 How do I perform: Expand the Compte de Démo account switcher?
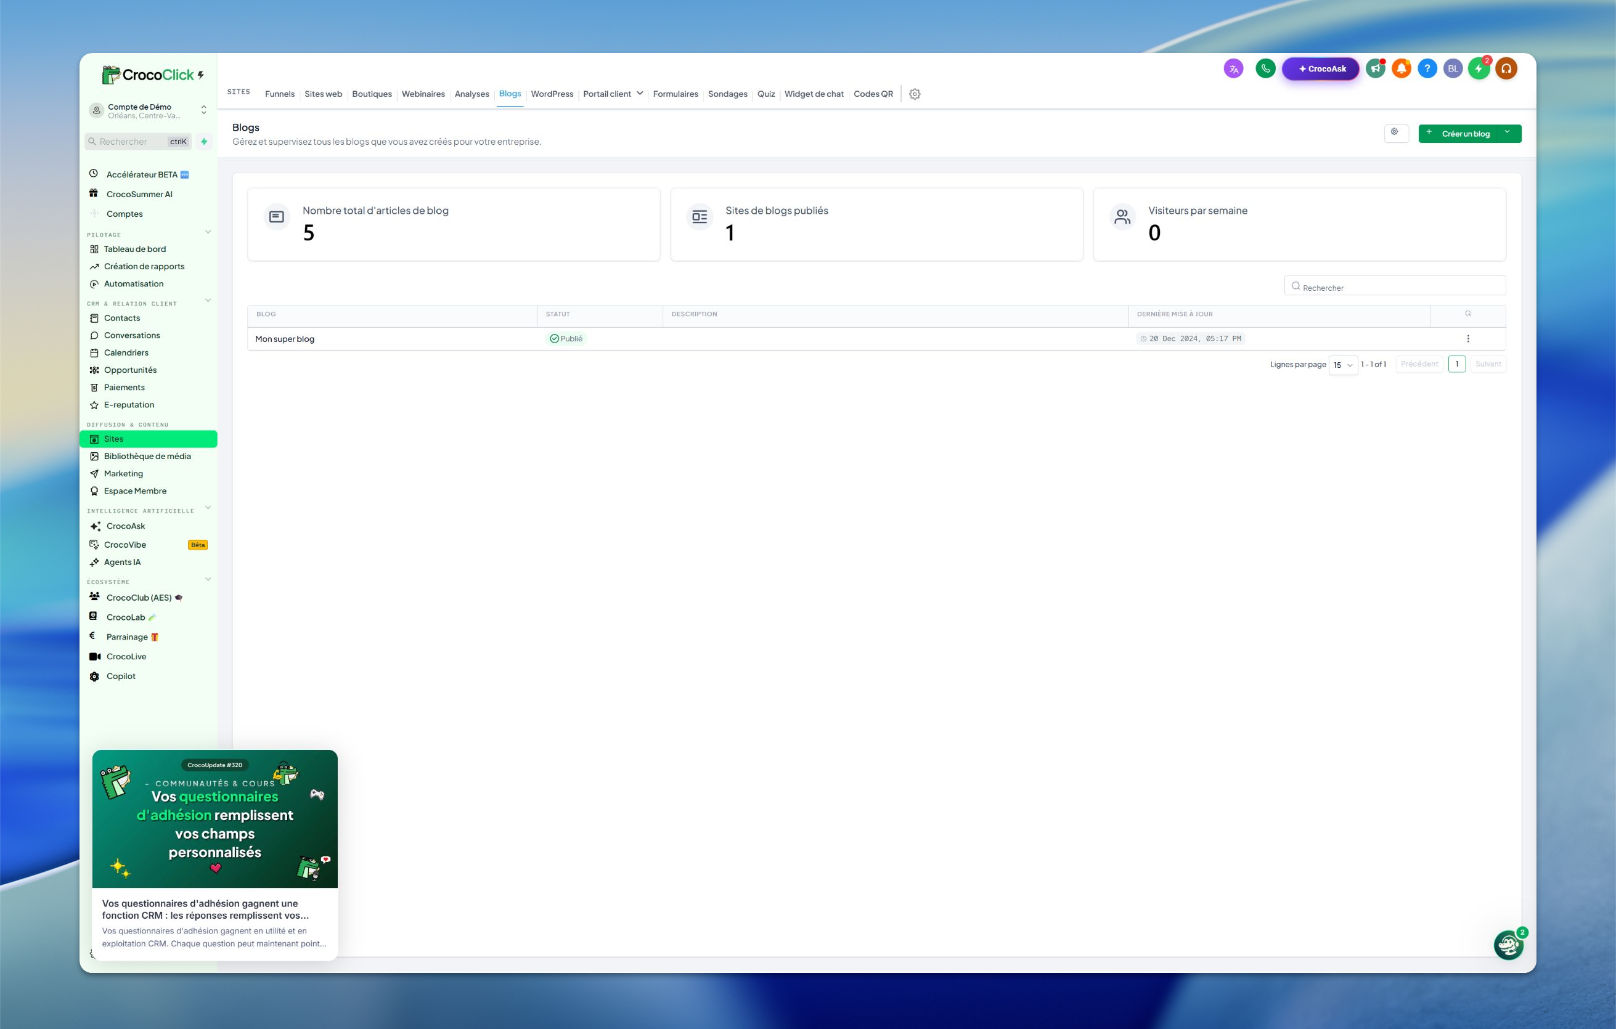(x=149, y=111)
